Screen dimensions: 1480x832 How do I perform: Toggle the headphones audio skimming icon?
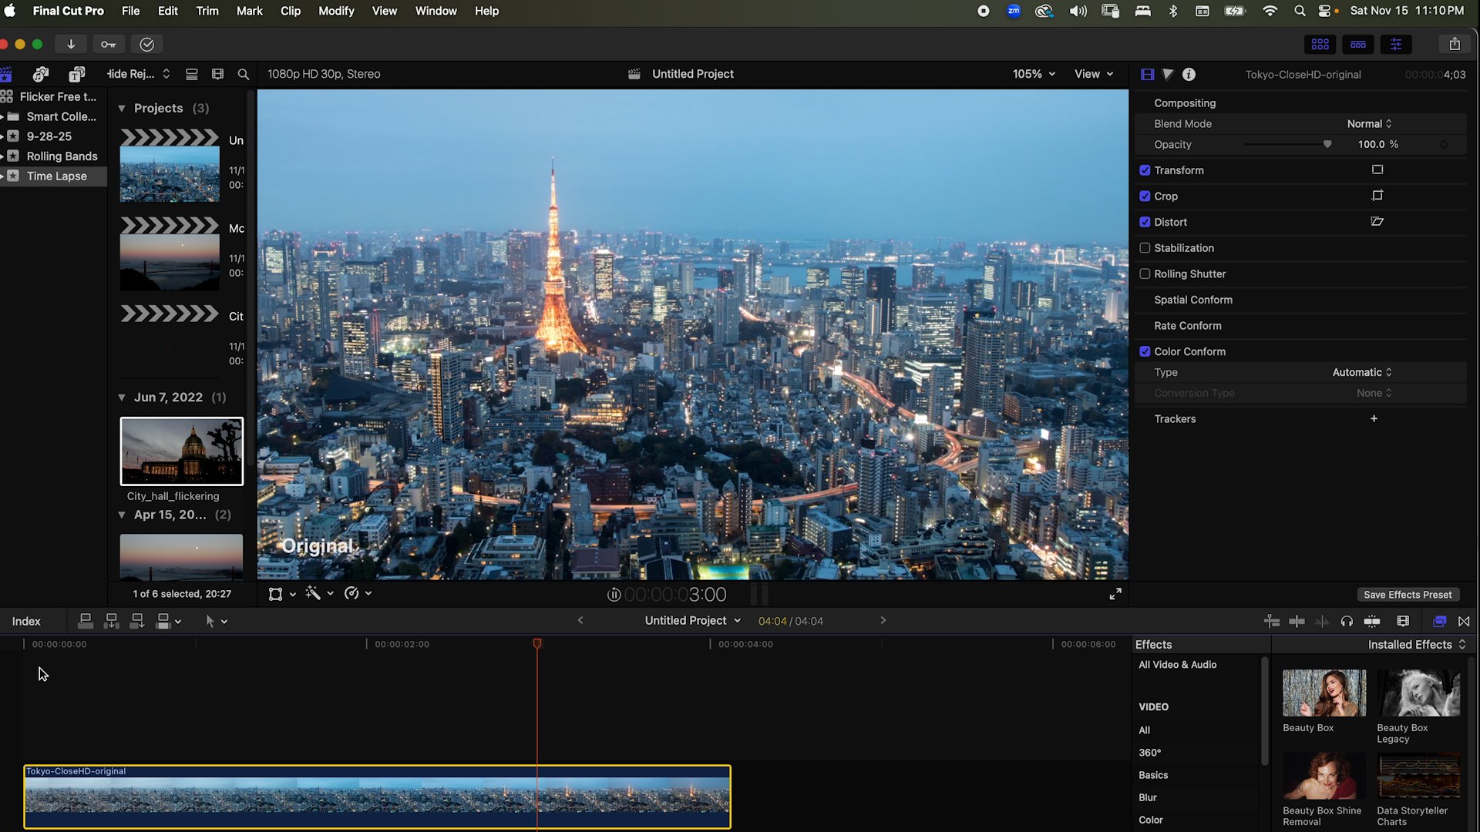point(1347,622)
